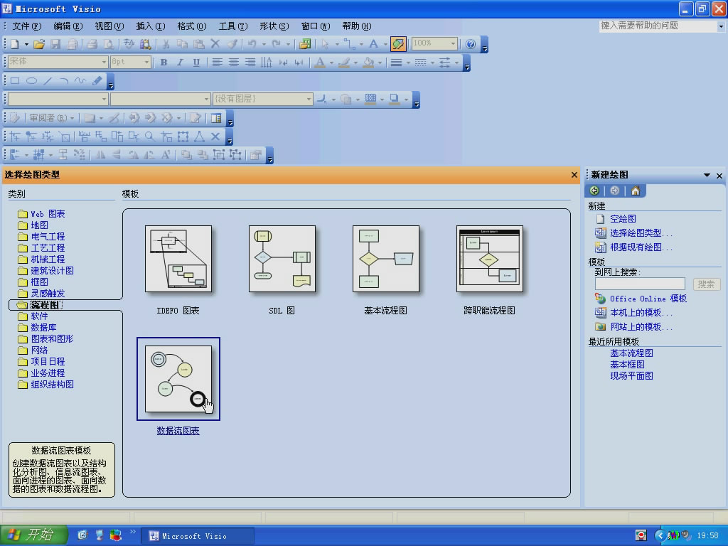The image size is (728, 546).
Task: Click the 选择绘图类型... link
Action: pyautogui.click(x=641, y=233)
